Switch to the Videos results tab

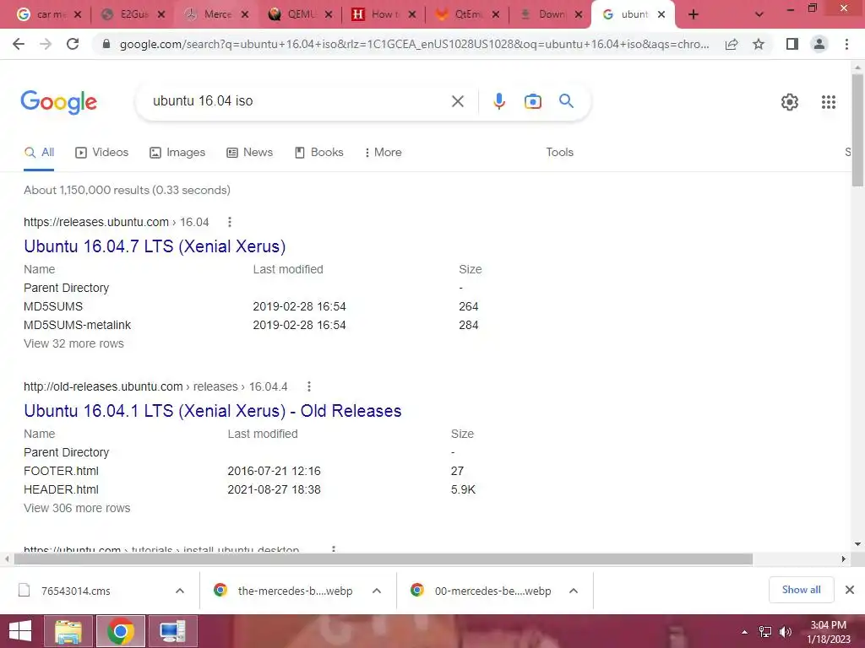101,153
